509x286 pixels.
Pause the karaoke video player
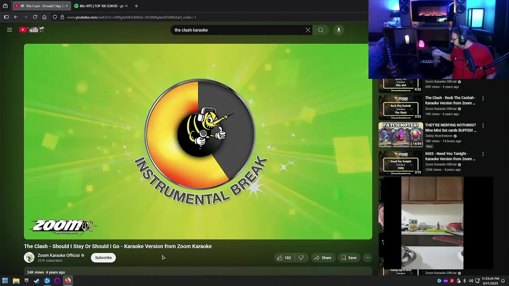198,141
